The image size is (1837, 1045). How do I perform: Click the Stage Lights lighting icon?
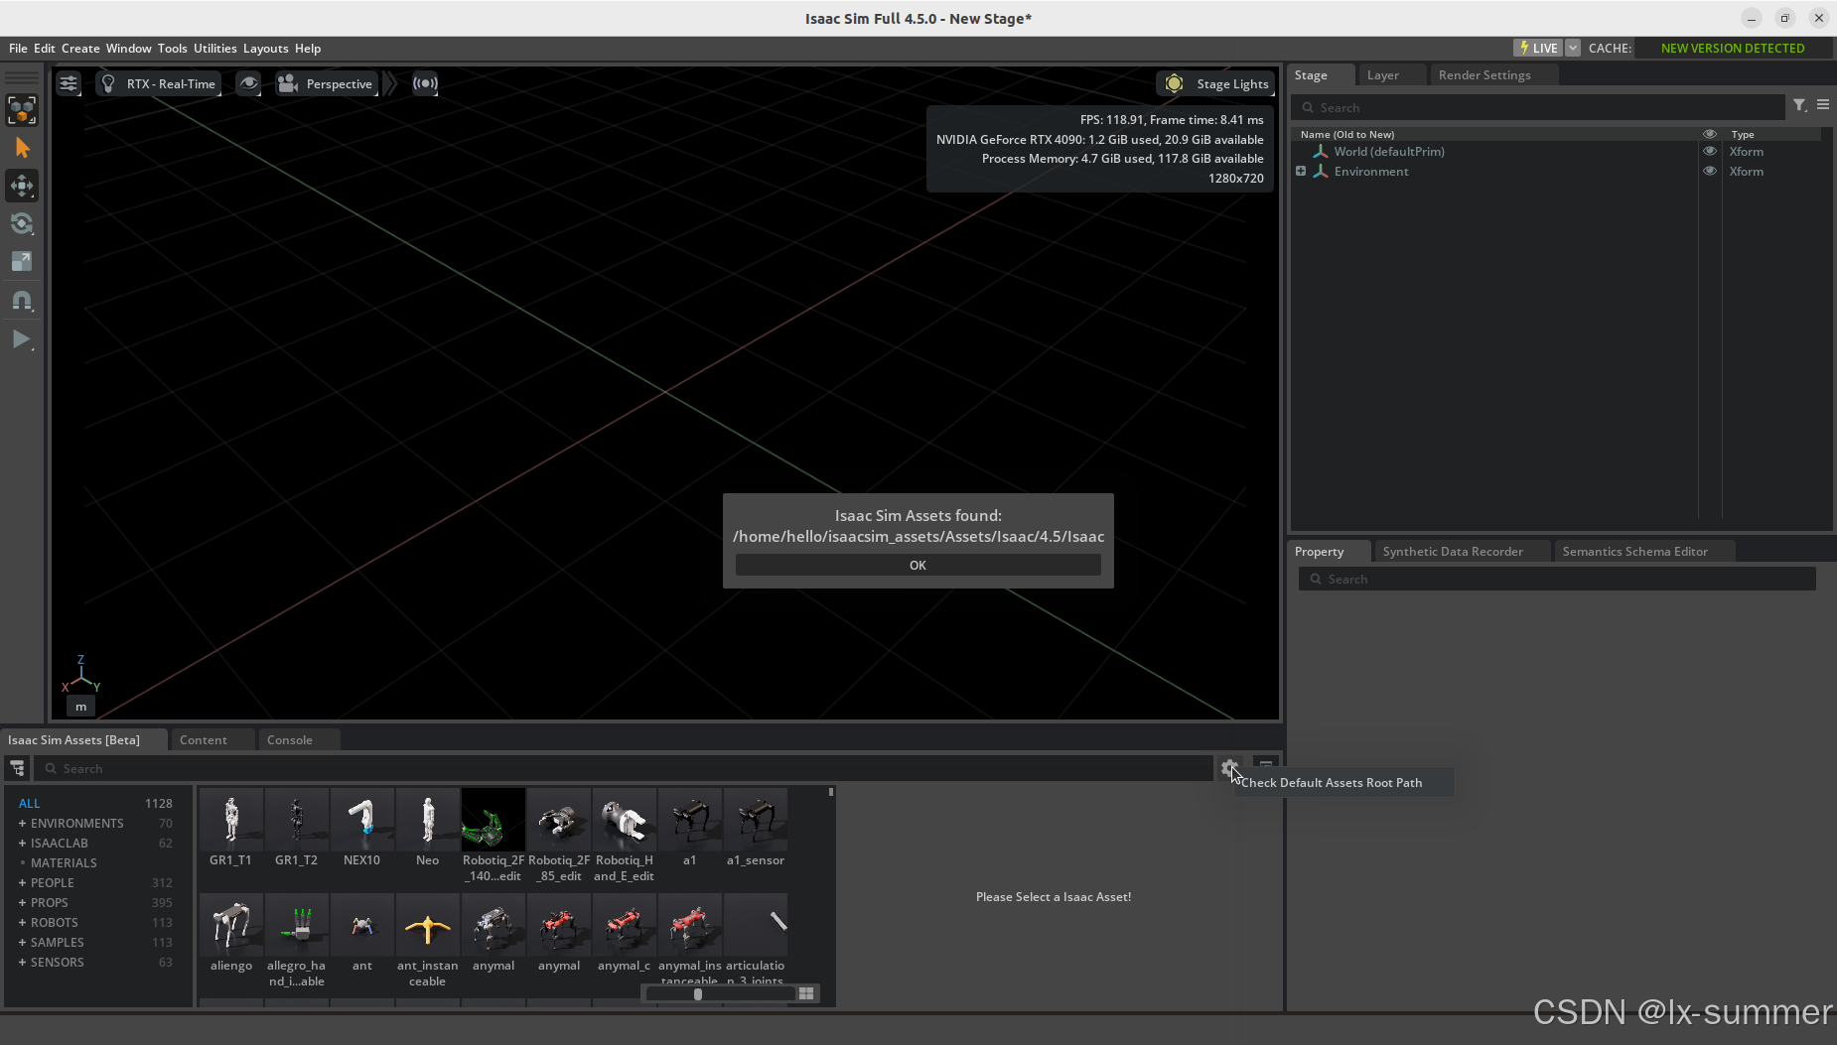(x=1175, y=83)
